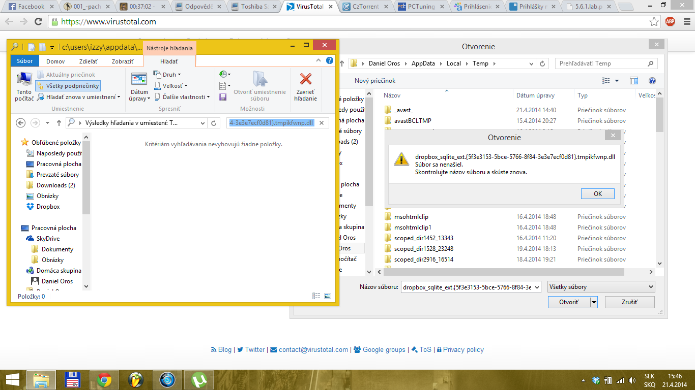
Task: Click Tento počítač ribbon icon
Action: click(24, 86)
